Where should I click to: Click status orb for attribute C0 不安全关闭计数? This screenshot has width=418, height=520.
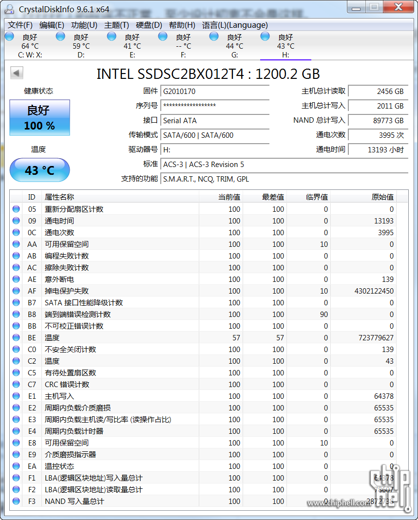point(16,349)
